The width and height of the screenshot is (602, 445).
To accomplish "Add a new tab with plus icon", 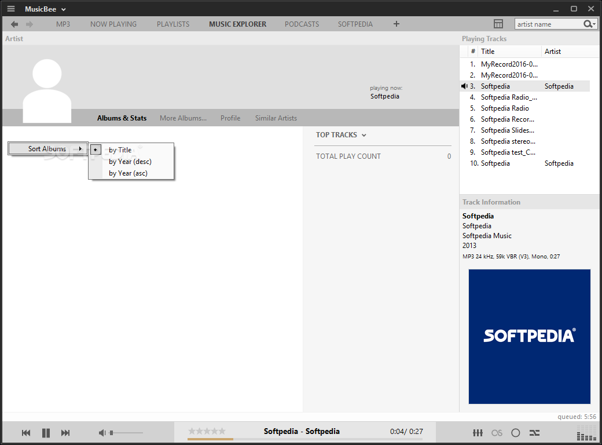I will pyautogui.click(x=396, y=24).
